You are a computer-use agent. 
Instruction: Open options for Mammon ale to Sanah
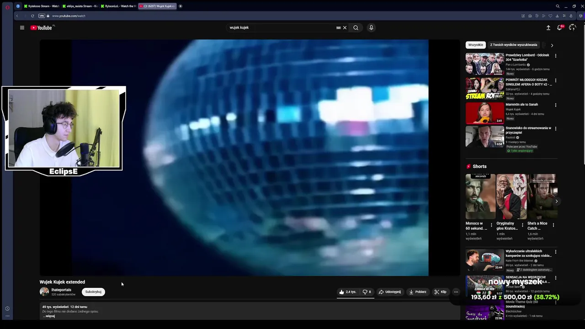point(556,105)
